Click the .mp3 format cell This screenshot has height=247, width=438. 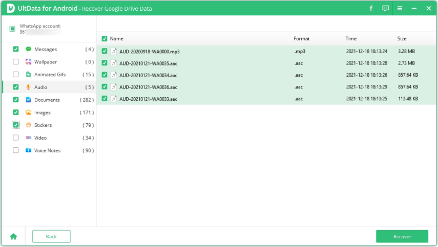(x=300, y=52)
